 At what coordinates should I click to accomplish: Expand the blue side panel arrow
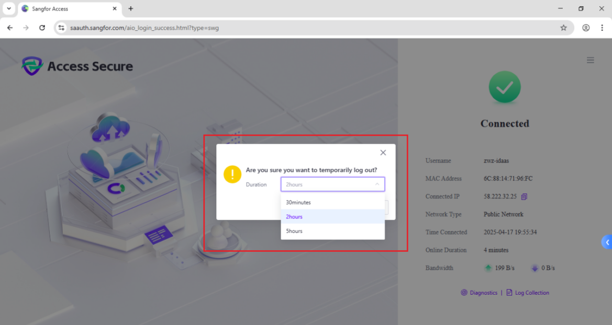point(607,242)
